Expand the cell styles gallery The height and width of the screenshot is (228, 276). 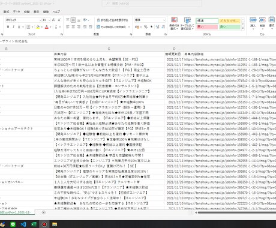tap(243, 28)
